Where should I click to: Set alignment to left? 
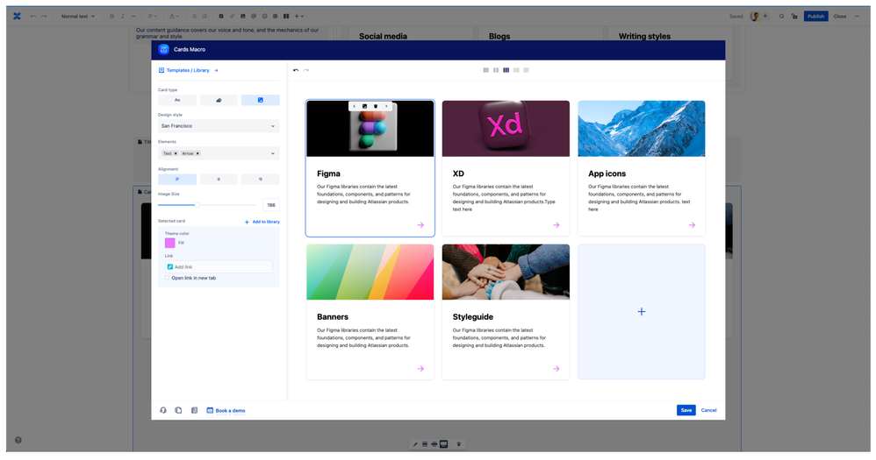point(177,180)
